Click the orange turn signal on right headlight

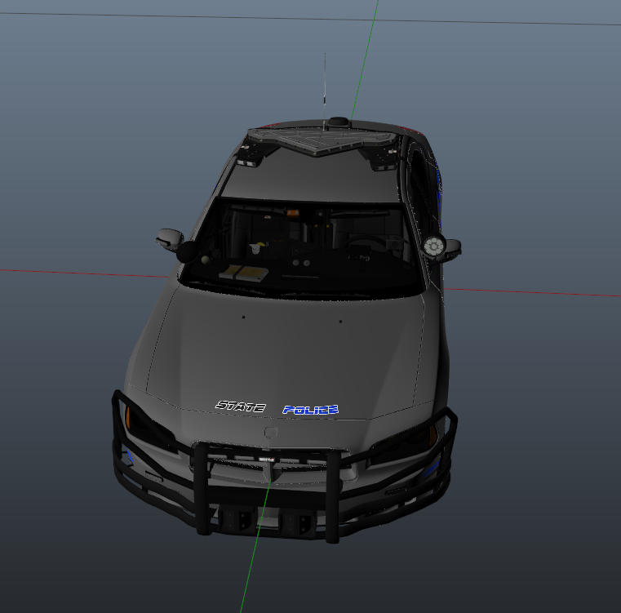pos(433,431)
